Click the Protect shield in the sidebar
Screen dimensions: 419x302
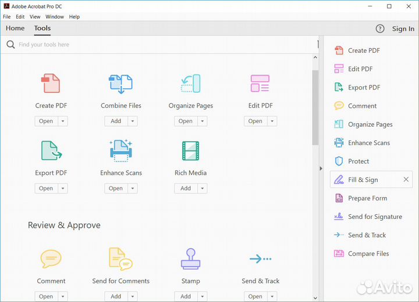click(339, 161)
